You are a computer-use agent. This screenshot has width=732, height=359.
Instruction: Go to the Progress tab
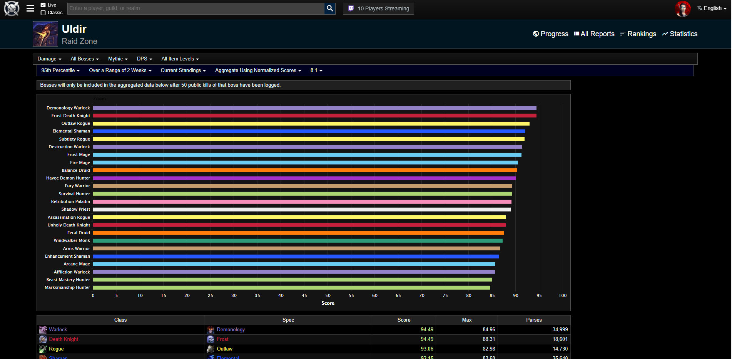click(551, 34)
